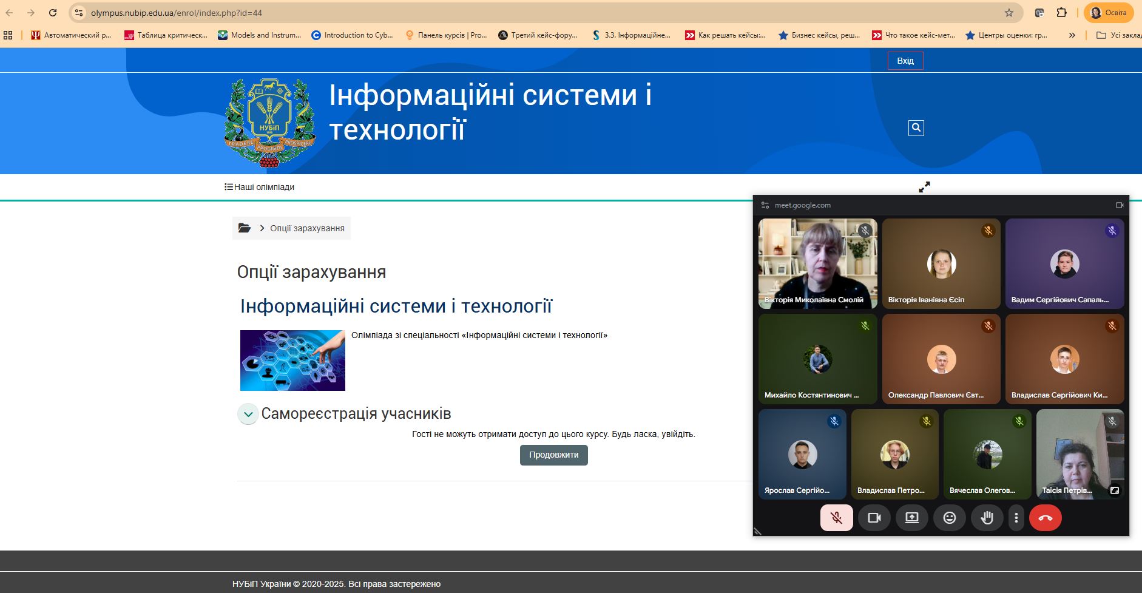Reload the current page
Image resolution: width=1142 pixels, height=593 pixels.
coord(53,13)
